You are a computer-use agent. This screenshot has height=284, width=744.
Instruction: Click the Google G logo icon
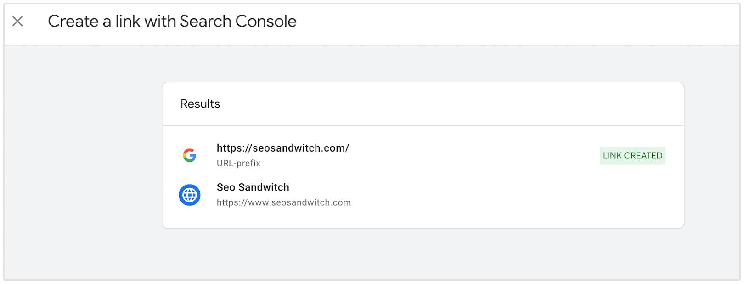coord(190,155)
